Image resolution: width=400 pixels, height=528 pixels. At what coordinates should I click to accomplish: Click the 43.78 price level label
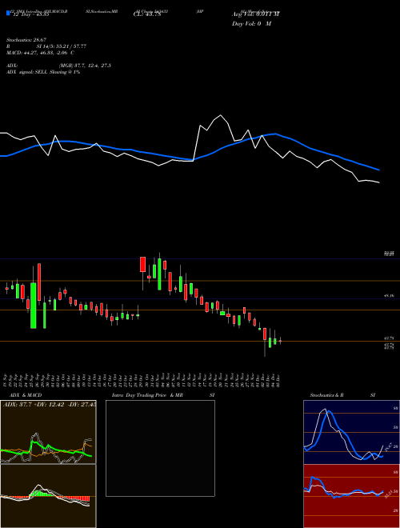coord(389,338)
